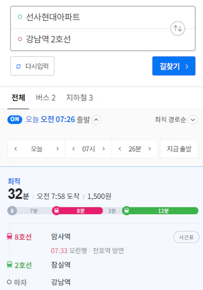The width and height of the screenshot is (203, 290).
Task: Open the 시간표 timetable button
Action: click(x=186, y=237)
